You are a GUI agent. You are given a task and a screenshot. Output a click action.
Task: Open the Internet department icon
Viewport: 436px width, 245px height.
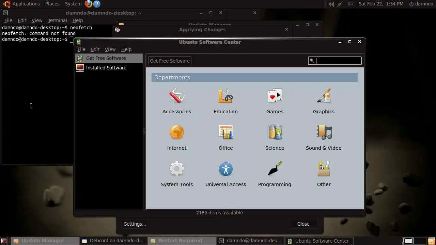point(176,132)
